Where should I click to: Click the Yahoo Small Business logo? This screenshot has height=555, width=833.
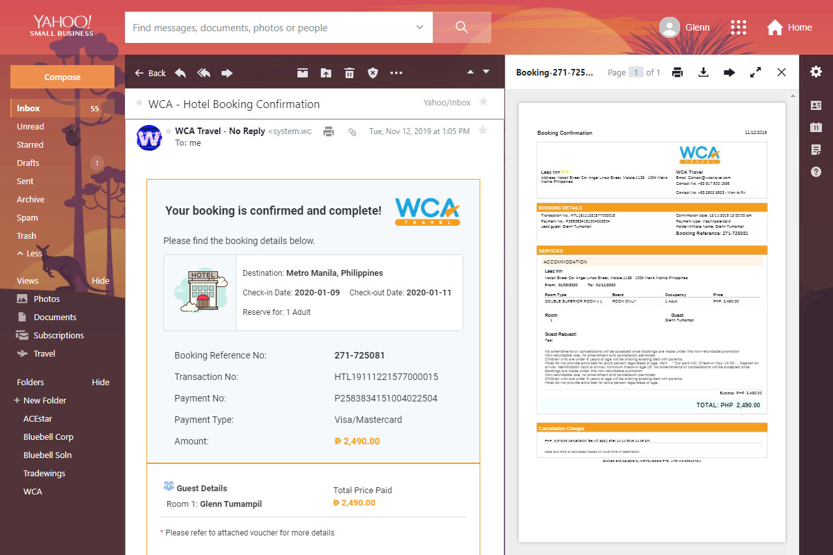62,26
